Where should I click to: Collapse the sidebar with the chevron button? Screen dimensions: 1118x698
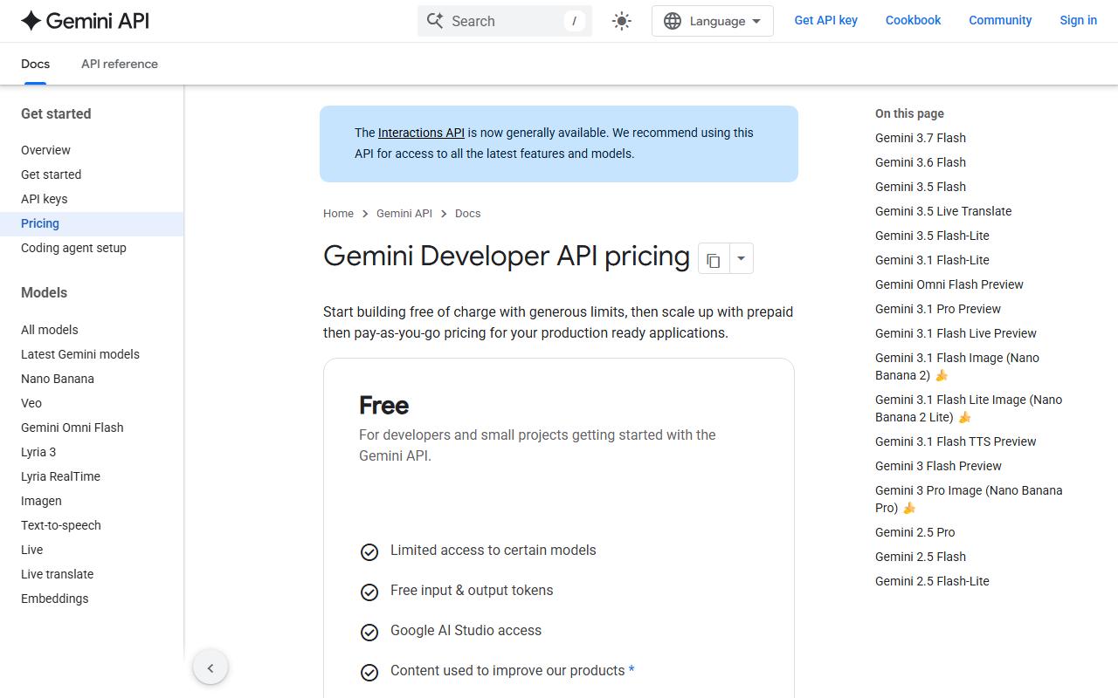(x=210, y=668)
